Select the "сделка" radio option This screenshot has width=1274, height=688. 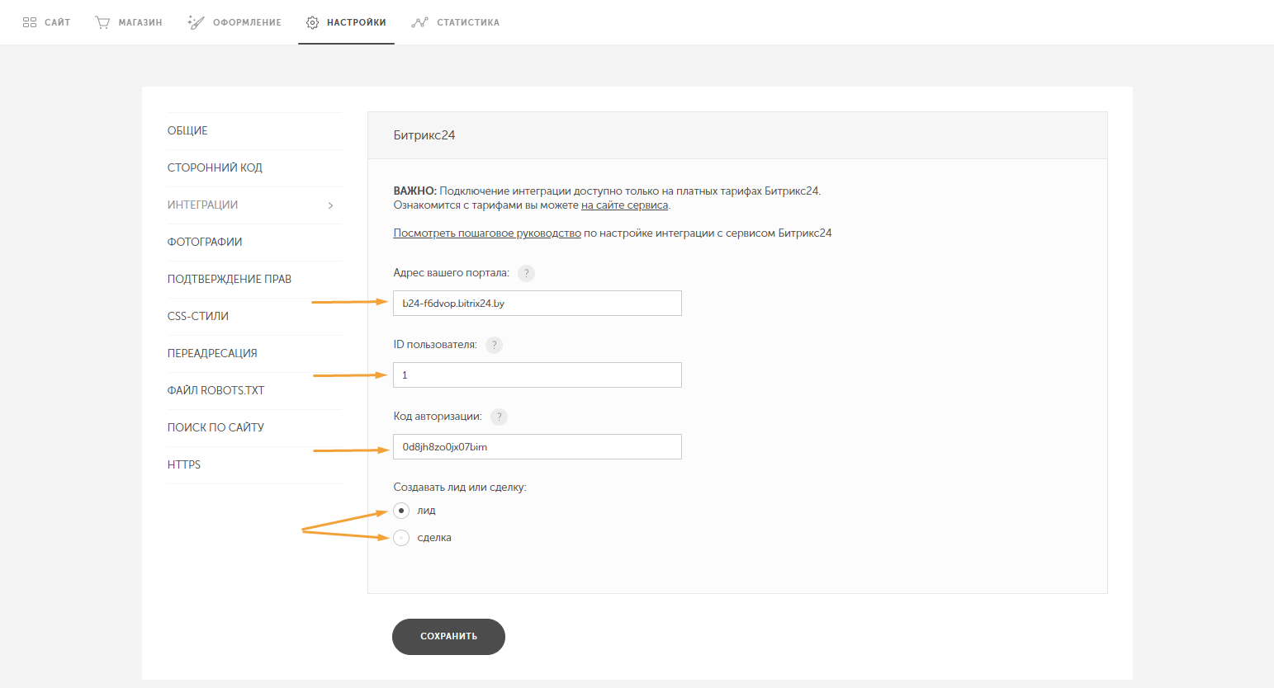point(401,538)
